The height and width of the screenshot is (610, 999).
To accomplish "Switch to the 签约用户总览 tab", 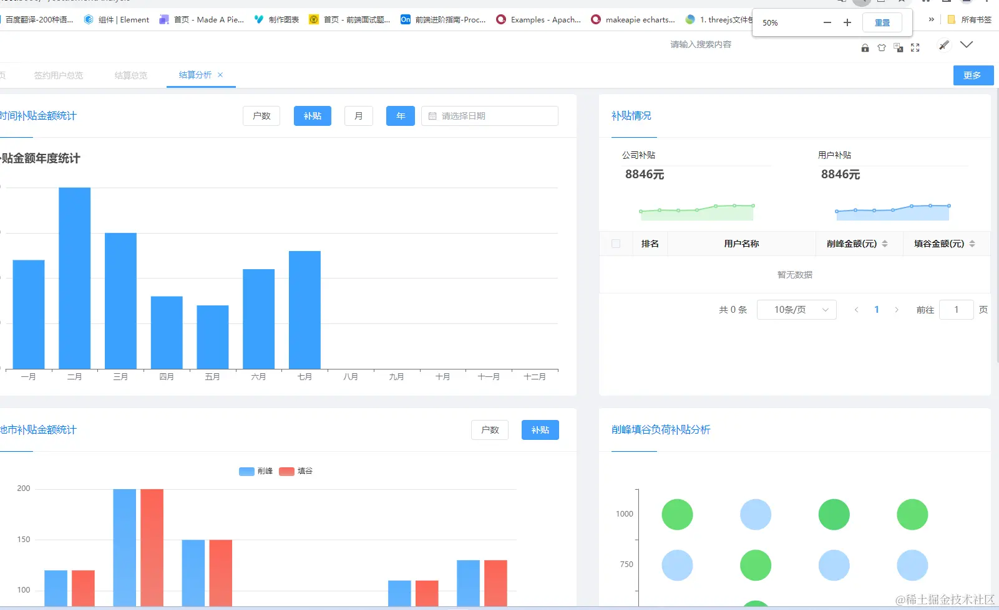I will (59, 75).
